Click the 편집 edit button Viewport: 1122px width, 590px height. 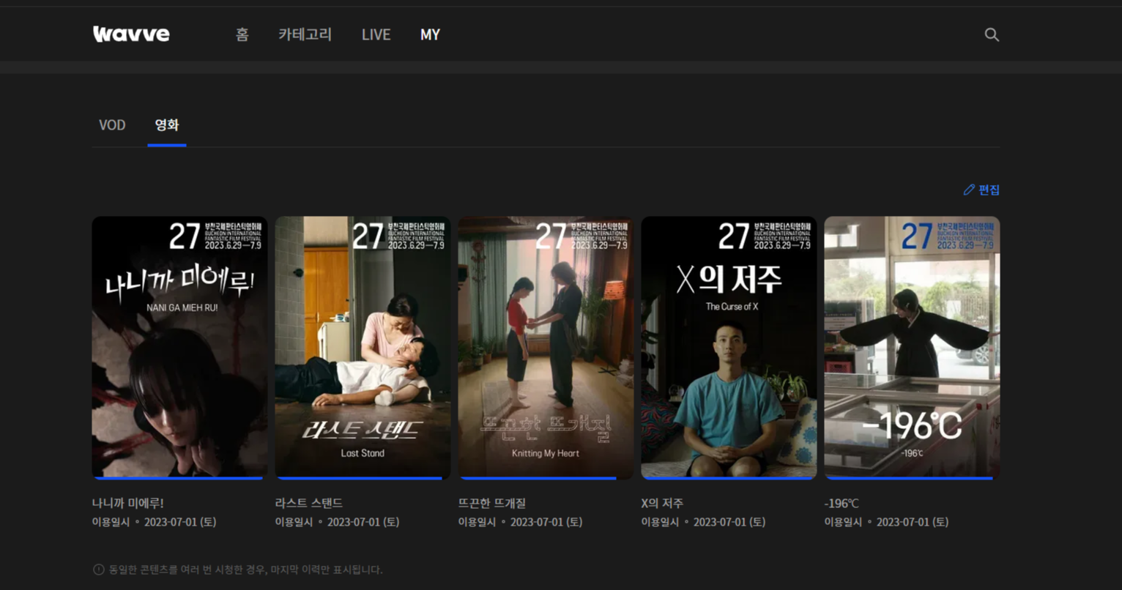981,190
